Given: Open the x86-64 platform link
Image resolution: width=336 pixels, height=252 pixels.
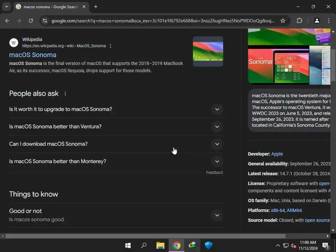Looking at the screenshot, I should [278, 210].
